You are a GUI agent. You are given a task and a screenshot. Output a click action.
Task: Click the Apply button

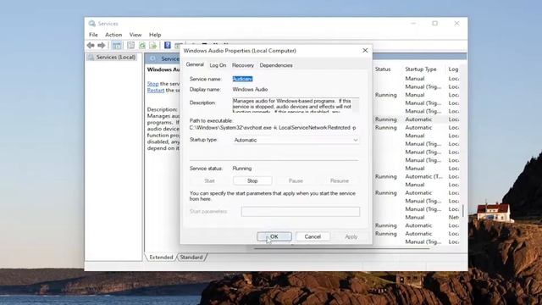pyautogui.click(x=351, y=236)
